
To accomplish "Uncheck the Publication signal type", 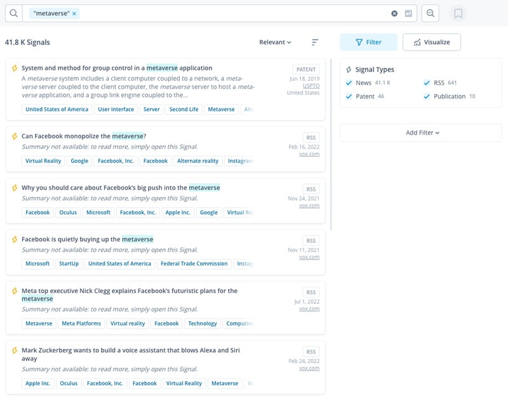I will pos(427,96).
